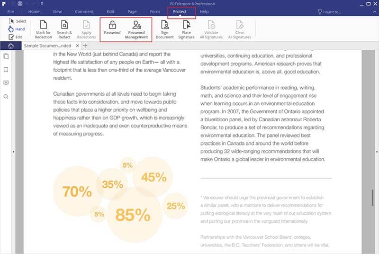Activate the Hand tool

tap(17, 29)
